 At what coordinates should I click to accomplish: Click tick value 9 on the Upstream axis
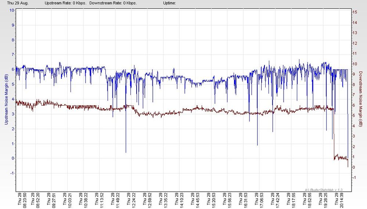[x=13, y=25]
